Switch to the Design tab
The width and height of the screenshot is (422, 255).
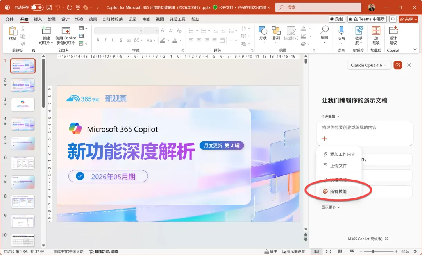pyautogui.click(x=65, y=19)
